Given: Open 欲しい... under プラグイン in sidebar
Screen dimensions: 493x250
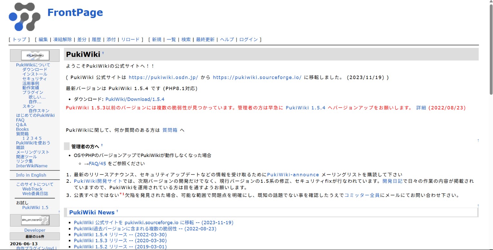Looking at the screenshot, I should [37, 97].
